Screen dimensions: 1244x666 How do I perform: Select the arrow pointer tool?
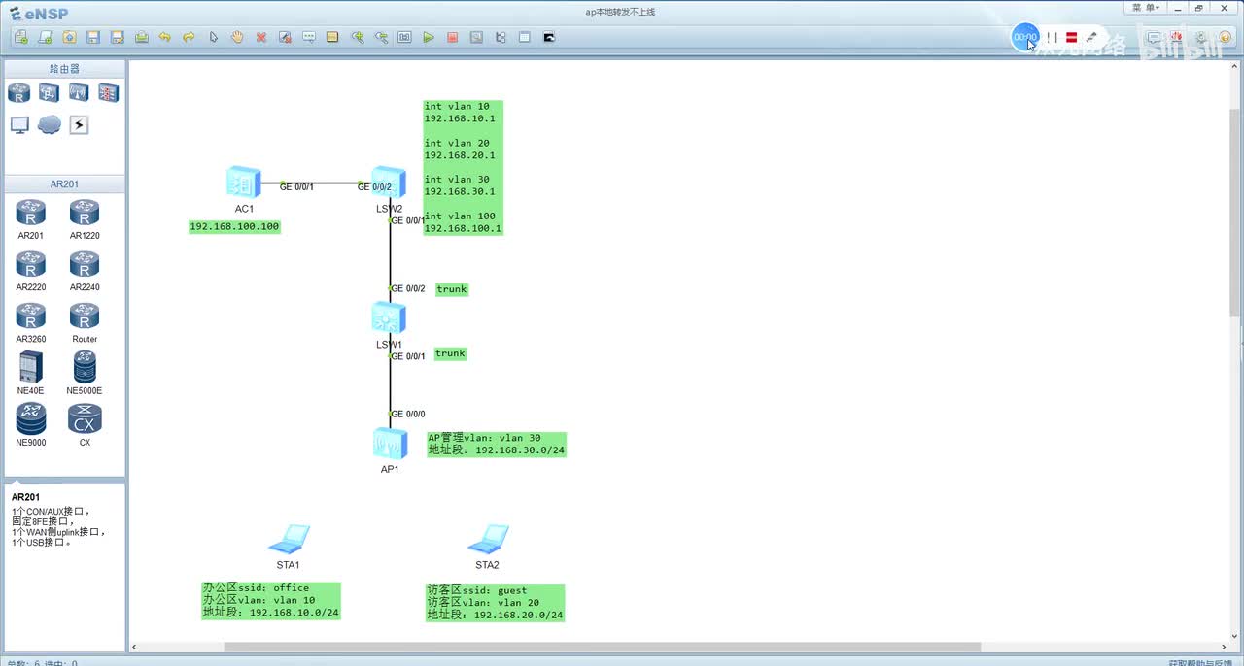[x=214, y=37]
